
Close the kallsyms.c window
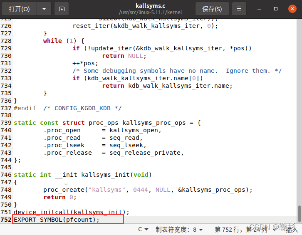pyautogui.click(x=292, y=9)
